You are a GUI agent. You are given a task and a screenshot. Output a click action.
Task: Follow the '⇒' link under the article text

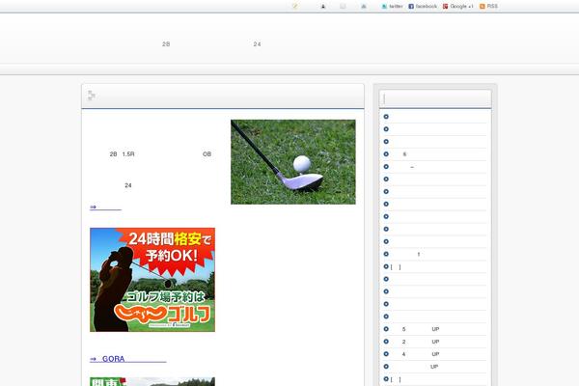click(x=105, y=207)
